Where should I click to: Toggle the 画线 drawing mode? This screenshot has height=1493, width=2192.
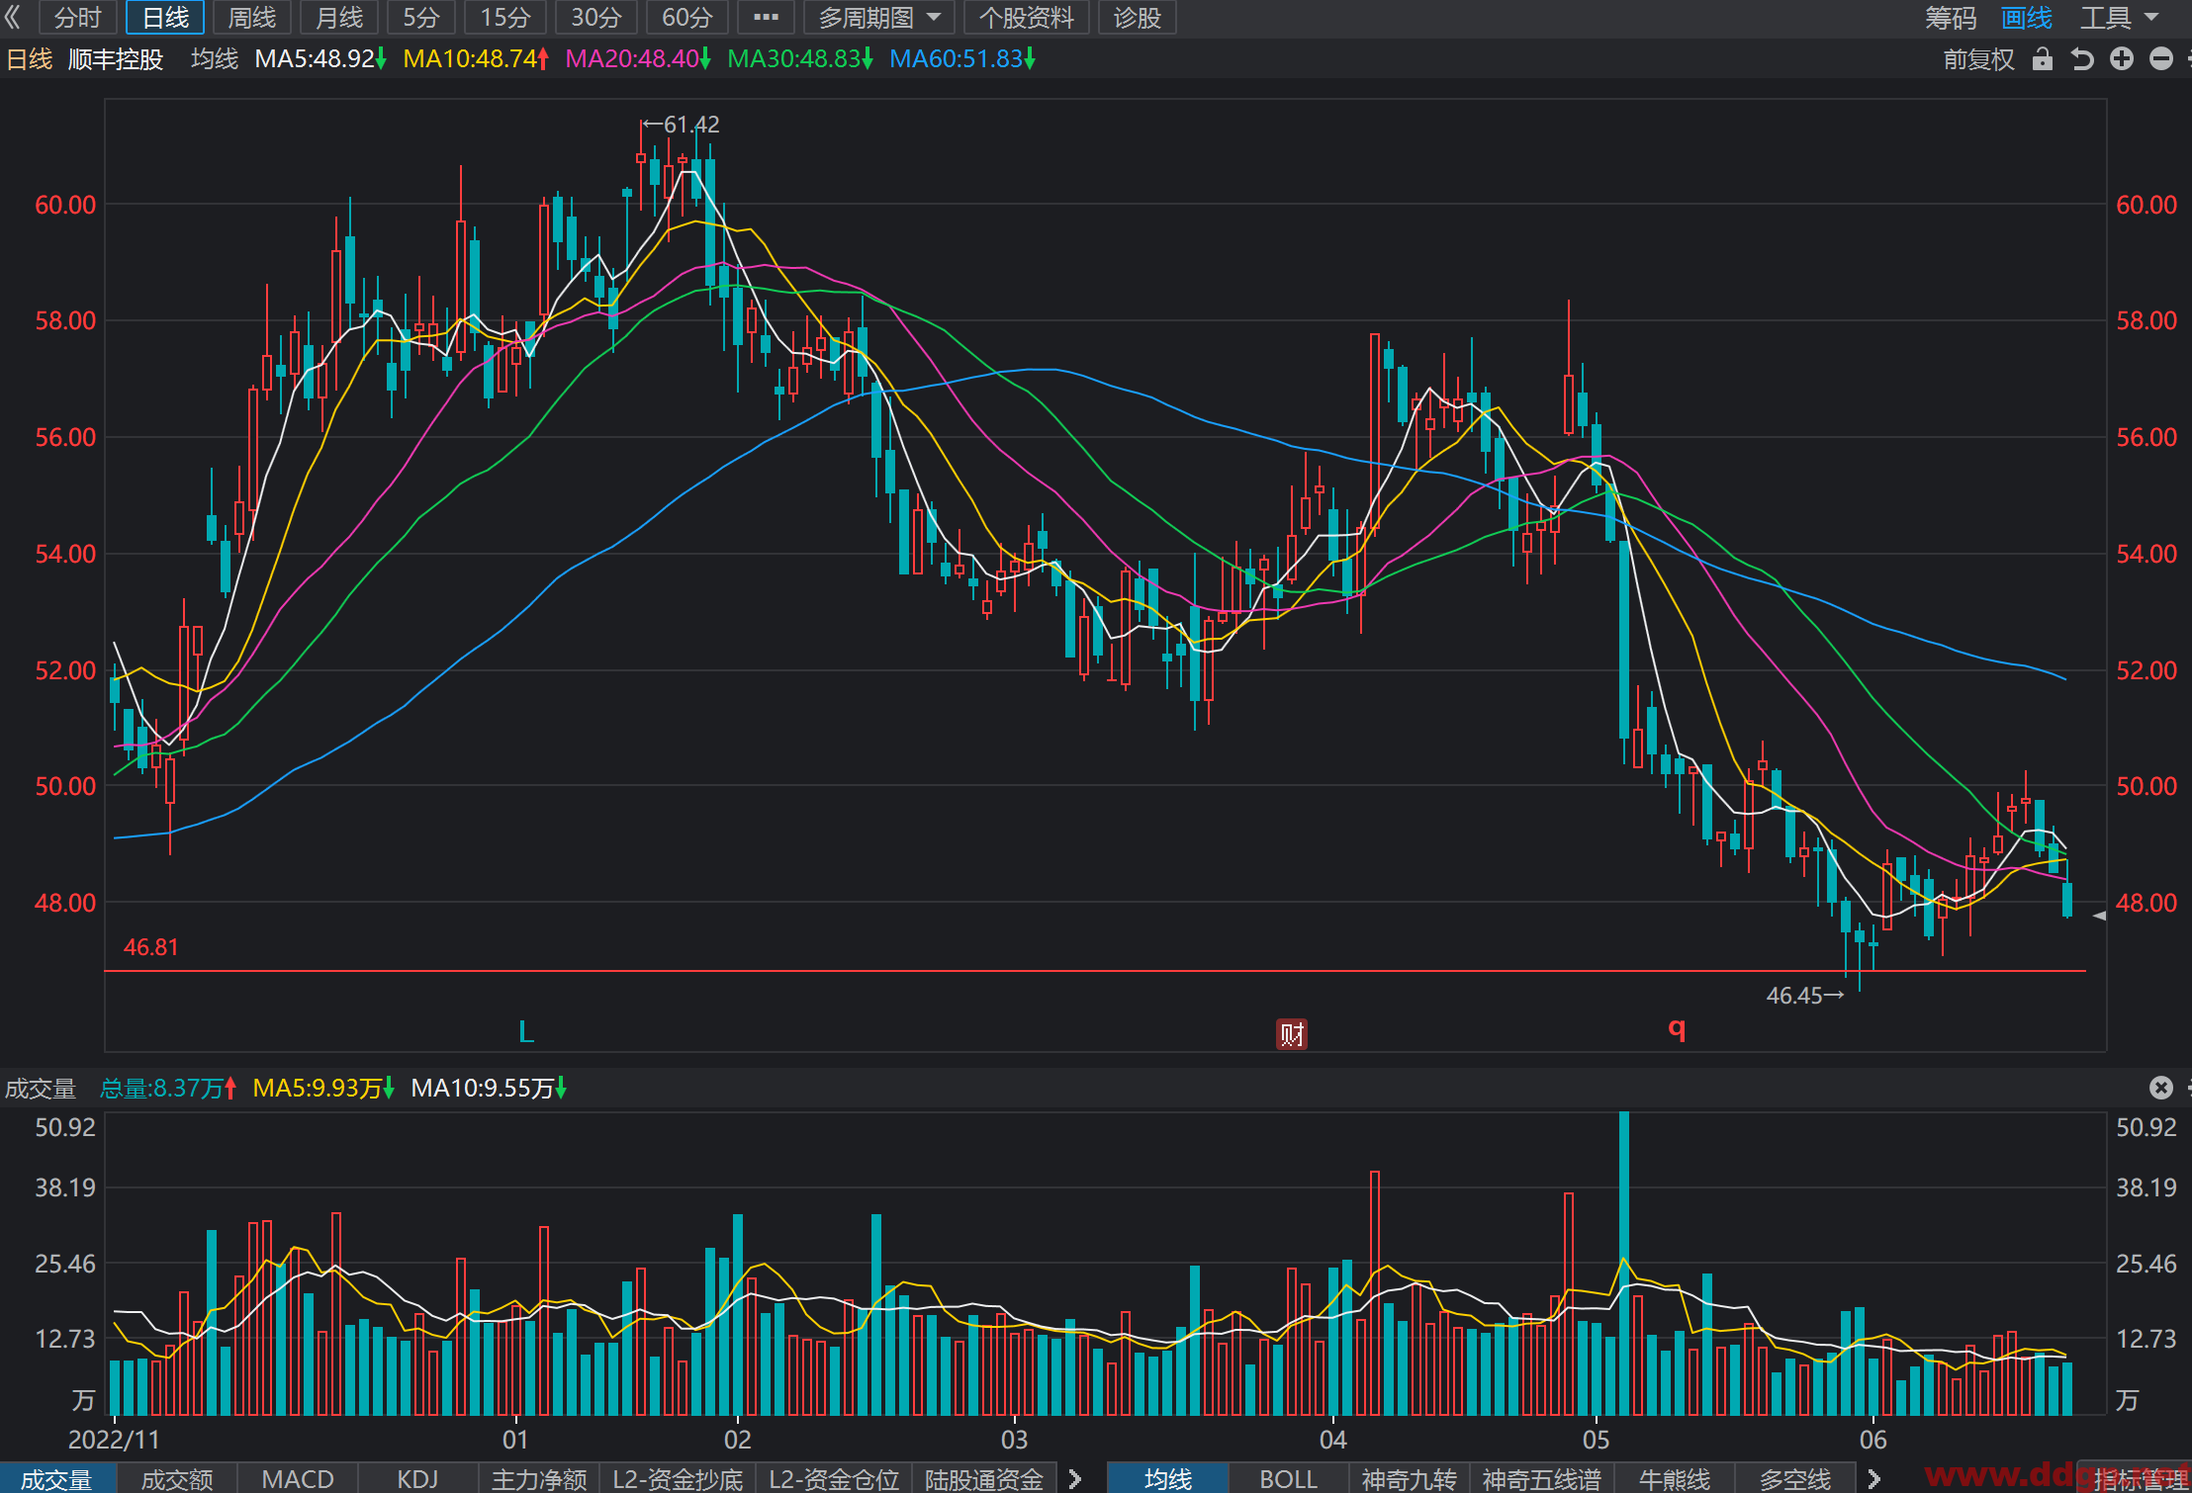click(x=2026, y=18)
